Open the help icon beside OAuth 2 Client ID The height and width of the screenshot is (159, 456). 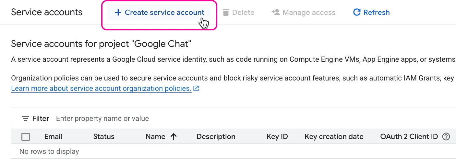446,137
